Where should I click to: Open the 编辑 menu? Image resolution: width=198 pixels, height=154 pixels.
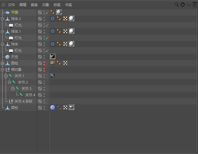(x=23, y=5)
